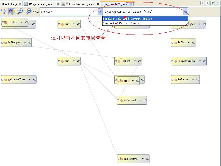Zoom out with the magnifier minus icon
Screen dimensions: 221x166
[28, 12]
